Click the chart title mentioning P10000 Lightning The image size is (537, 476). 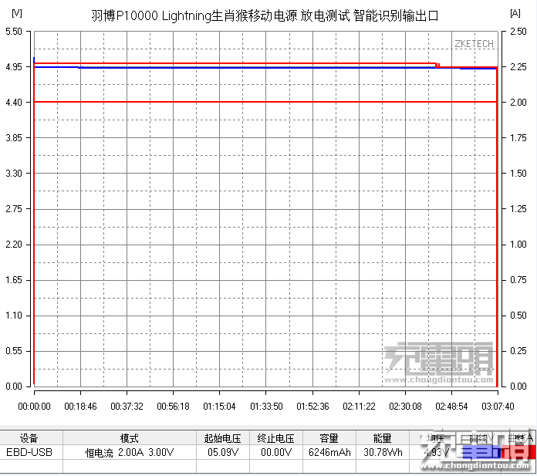click(x=265, y=15)
